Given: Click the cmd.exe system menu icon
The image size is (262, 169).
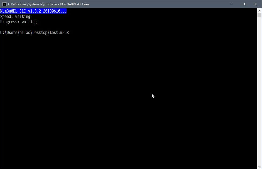Looking at the screenshot, I should pos(5,4).
